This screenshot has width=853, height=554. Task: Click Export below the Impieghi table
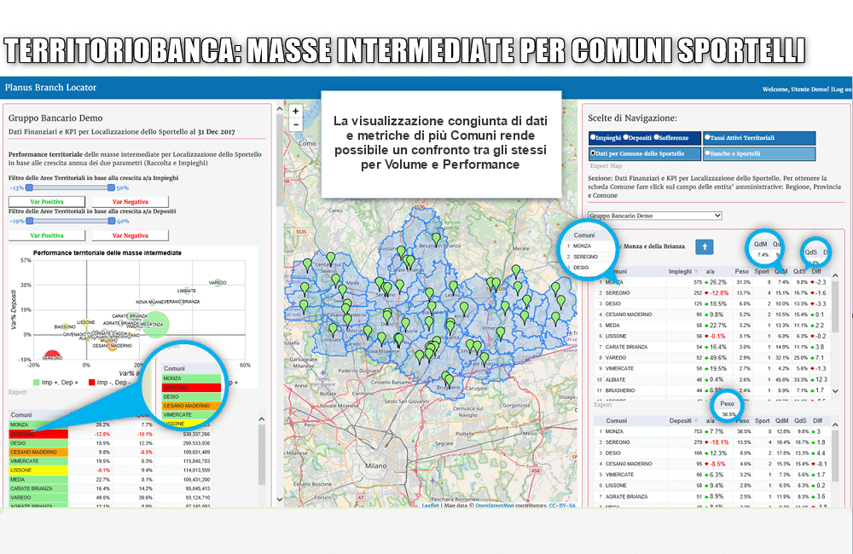pyautogui.click(x=602, y=405)
